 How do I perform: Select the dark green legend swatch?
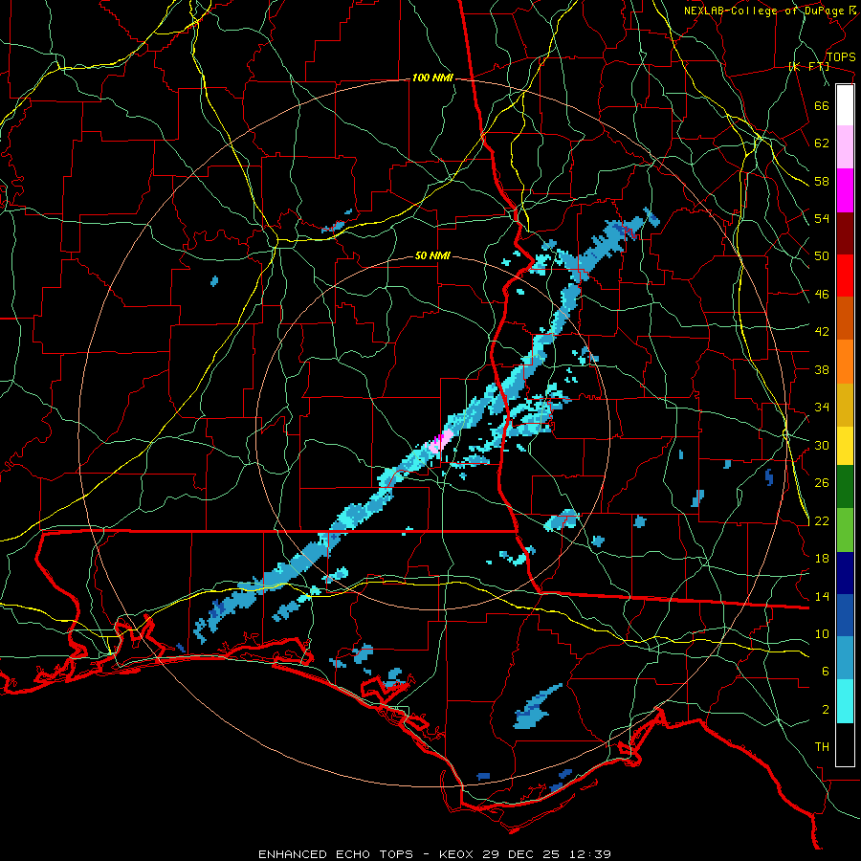845,487
